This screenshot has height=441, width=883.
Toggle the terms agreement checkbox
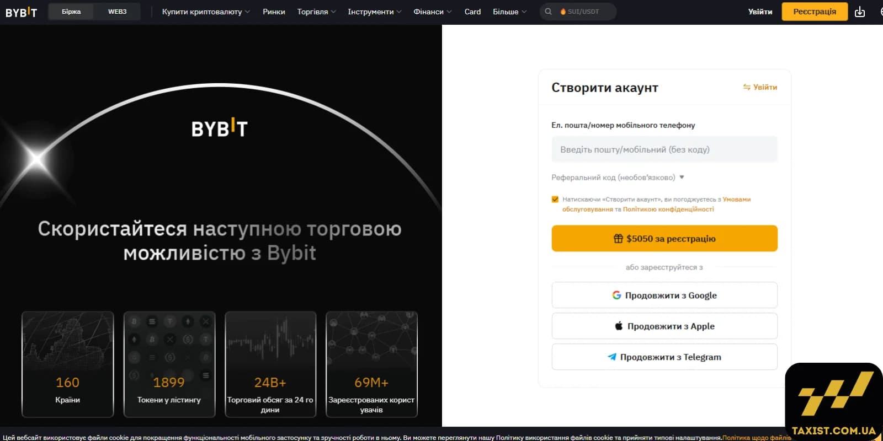point(555,200)
